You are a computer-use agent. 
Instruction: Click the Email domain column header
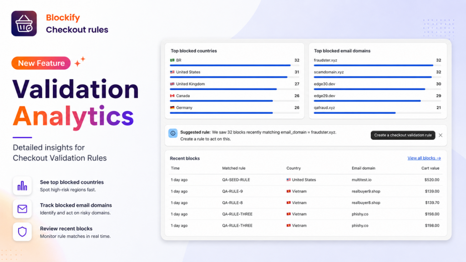tap(364, 168)
